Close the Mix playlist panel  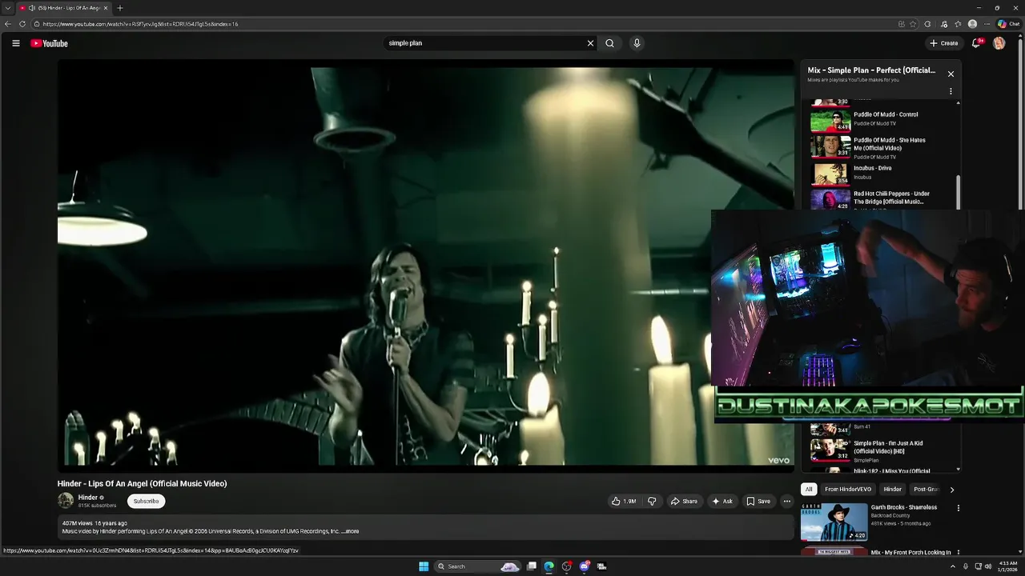pos(951,74)
